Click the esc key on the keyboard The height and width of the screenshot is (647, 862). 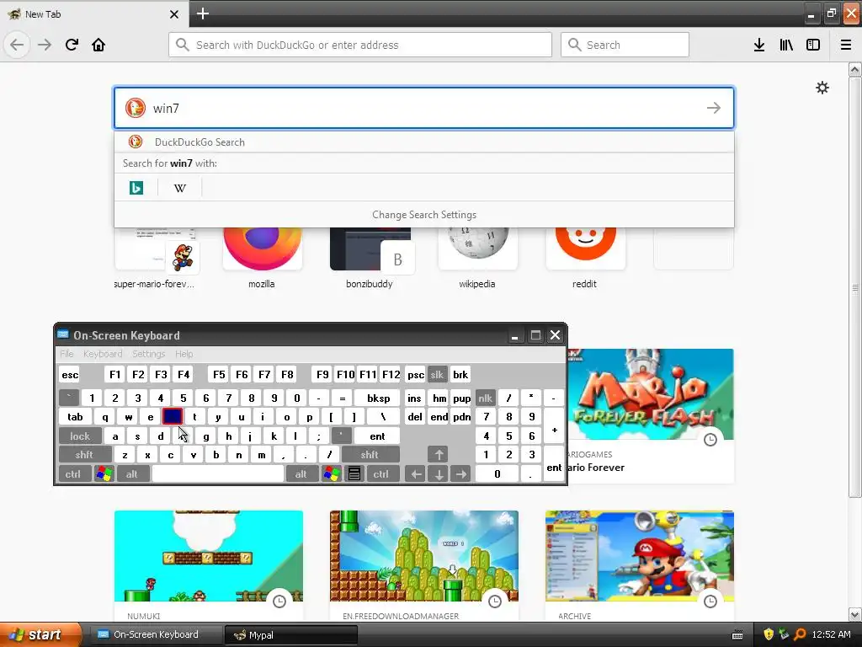click(x=70, y=375)
